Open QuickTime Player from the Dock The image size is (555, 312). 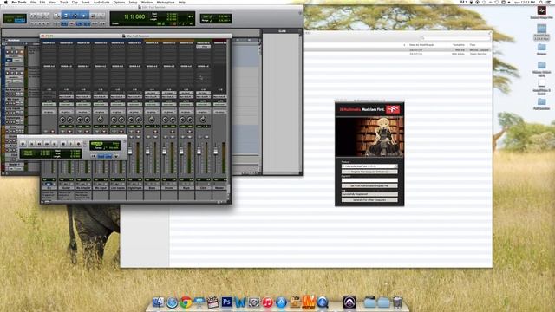[323, 302]
